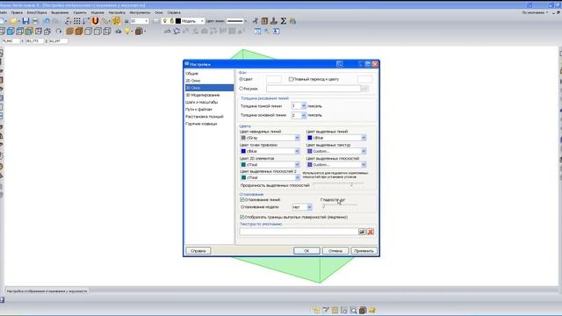Click the stamp icon next to Sigma
Image resolution: width=562 pixels, height=316 pixels.
[x=274, y=21]
